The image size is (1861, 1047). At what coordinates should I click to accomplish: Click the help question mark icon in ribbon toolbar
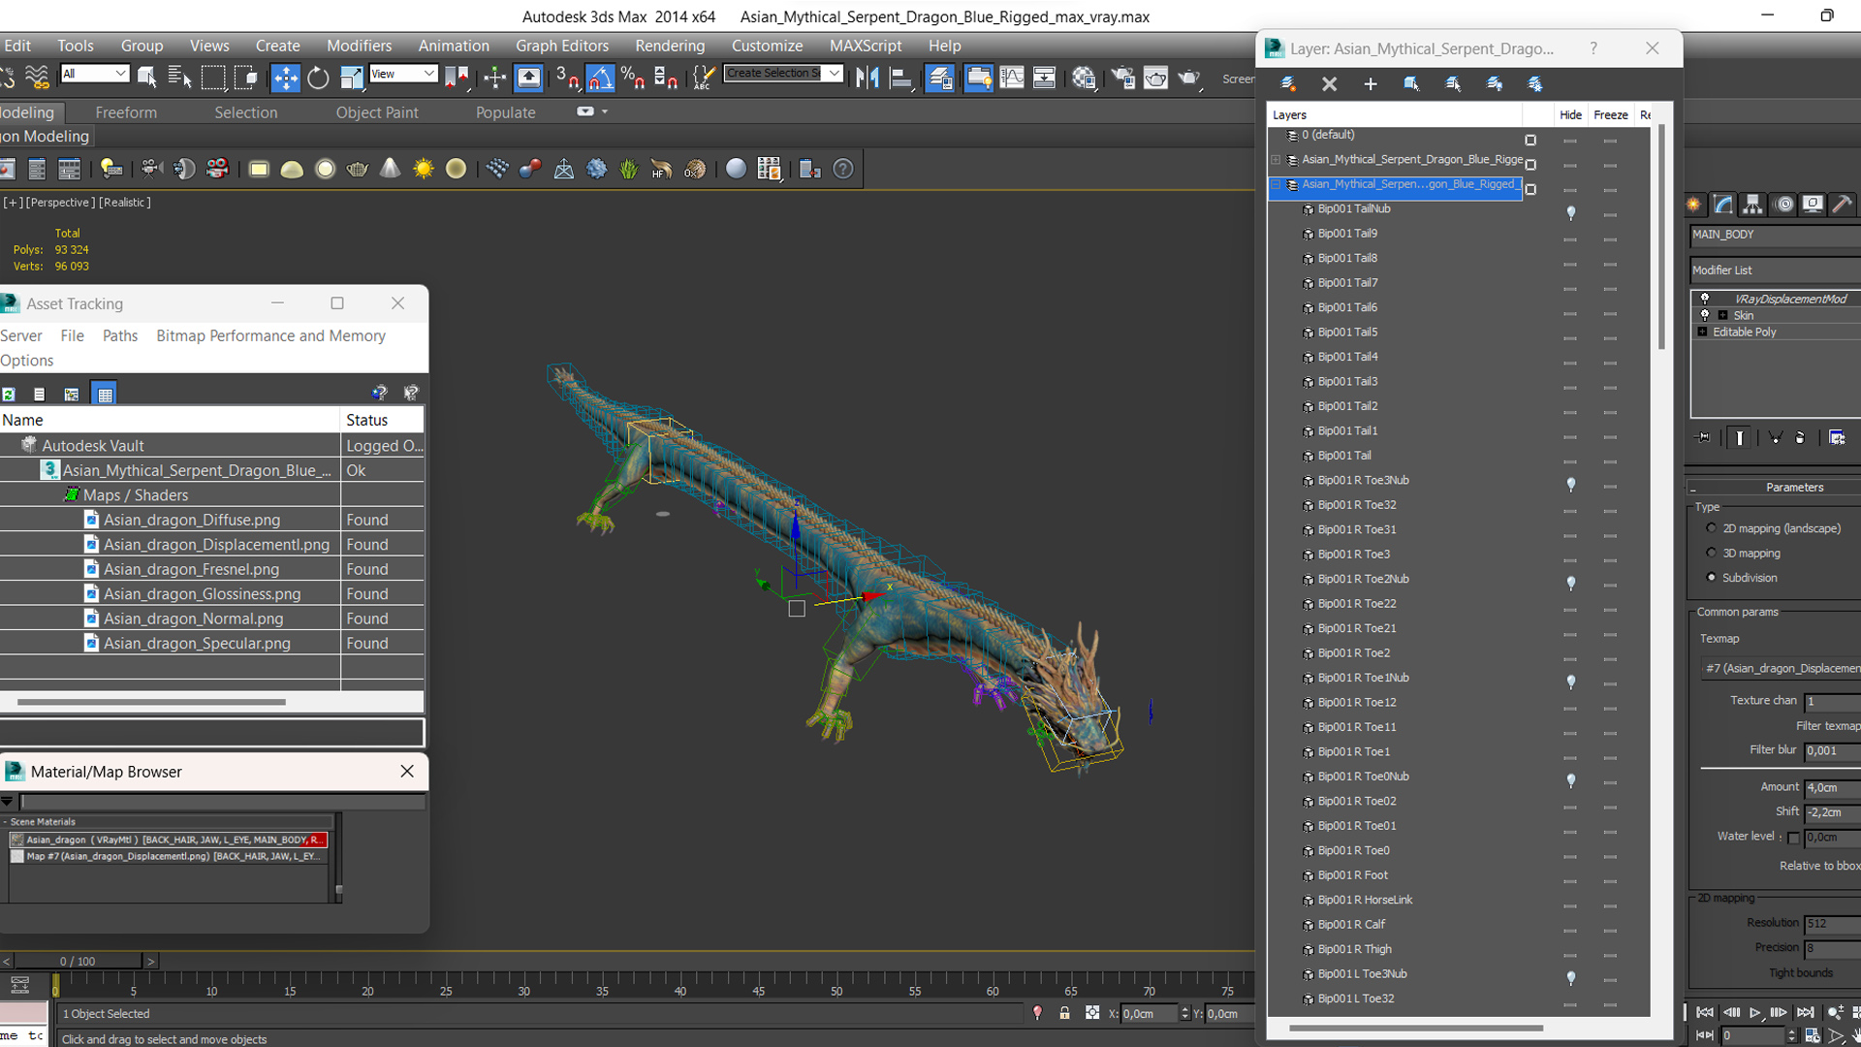[x=843, y=169]
